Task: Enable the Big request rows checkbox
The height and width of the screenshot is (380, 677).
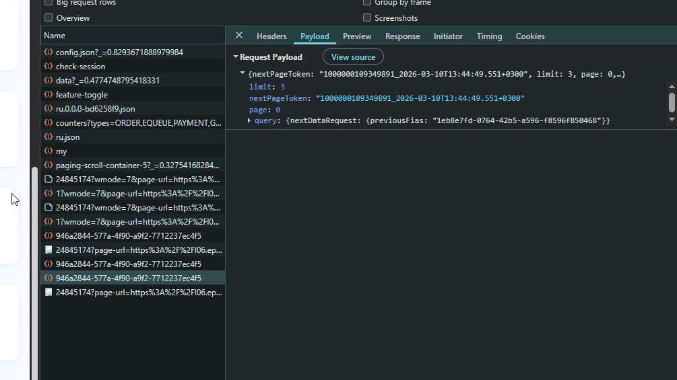Action: [x=49, y=3]
